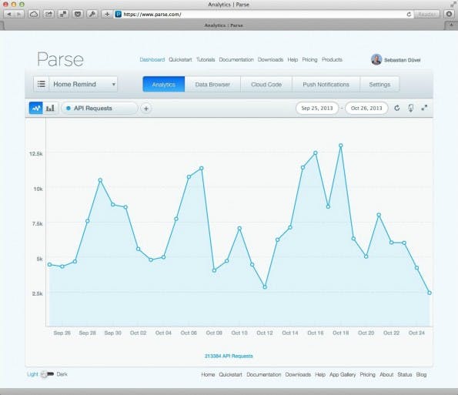Click Downloads link in footer
Screen dimensions: 458x395
click(298, 374)
